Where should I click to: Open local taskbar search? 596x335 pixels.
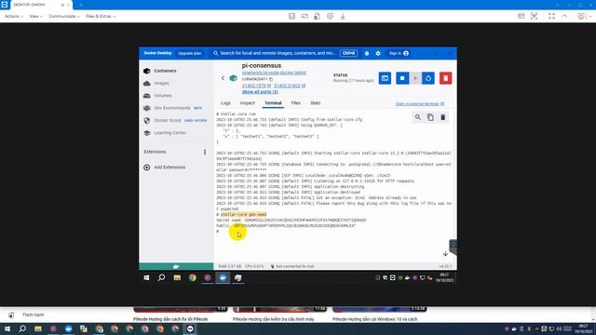pyautogui.click(x=22, y=328)
